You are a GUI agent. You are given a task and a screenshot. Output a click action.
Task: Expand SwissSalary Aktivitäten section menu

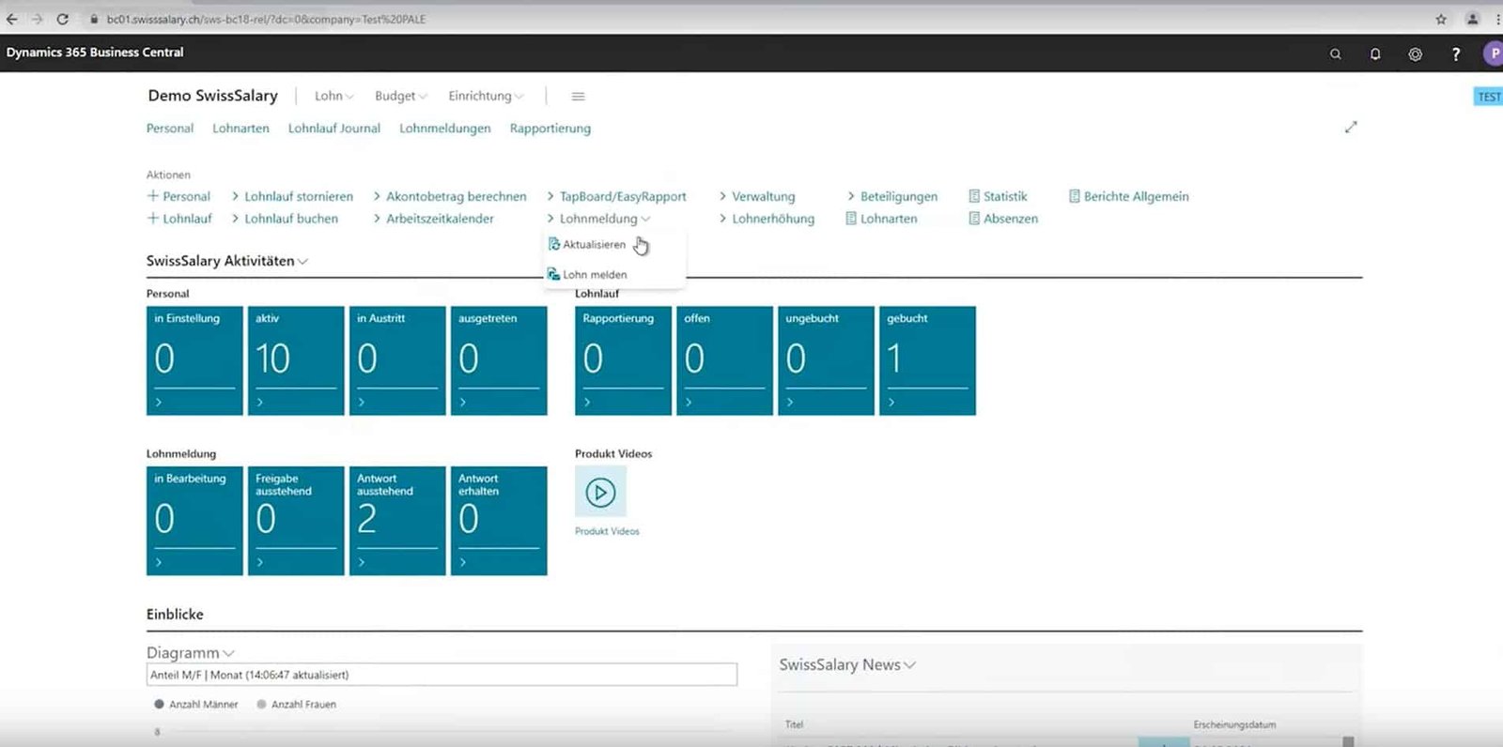pos(227,261)
